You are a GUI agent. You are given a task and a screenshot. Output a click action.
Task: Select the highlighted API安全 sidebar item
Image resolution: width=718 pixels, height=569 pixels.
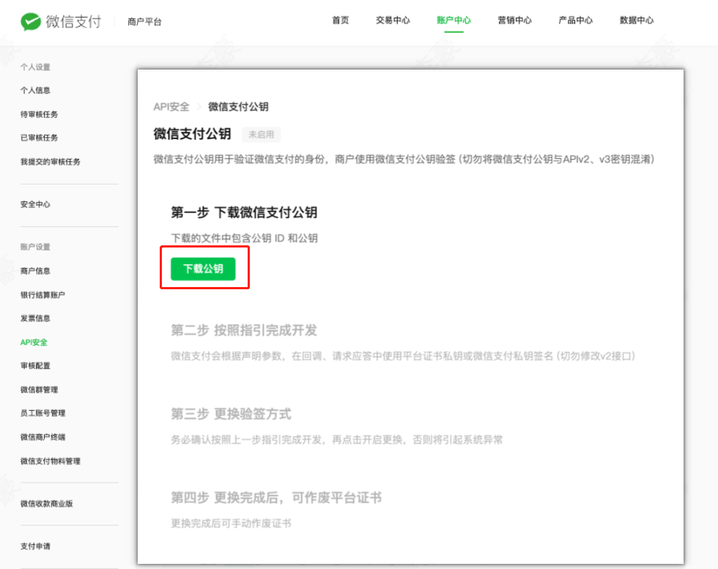pos(34,342)
